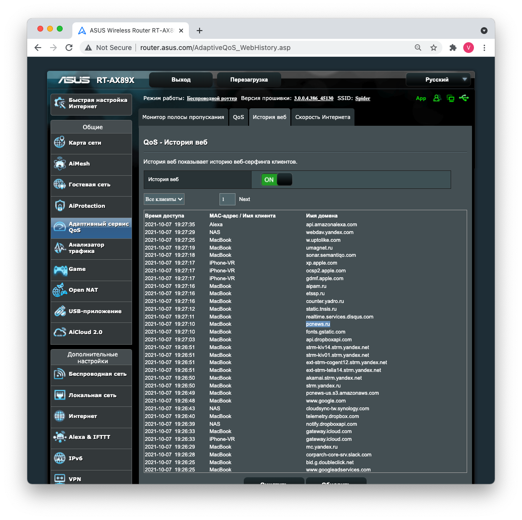The image size is (522, 520).
Task: Click the green USB status icon
Action: click(x=464, y=98)
